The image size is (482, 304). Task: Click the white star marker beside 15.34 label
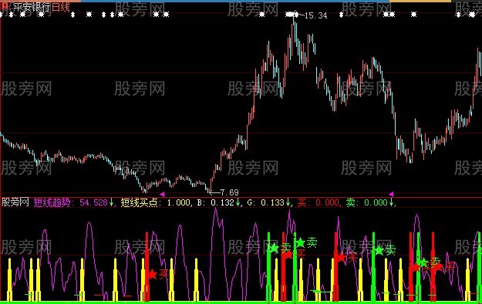295,14
